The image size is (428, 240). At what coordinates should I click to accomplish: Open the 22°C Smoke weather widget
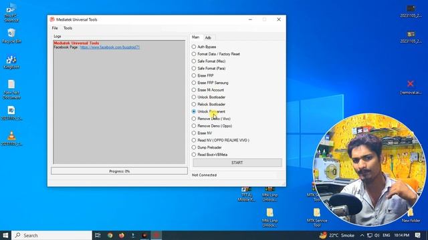tap(337, 235)
